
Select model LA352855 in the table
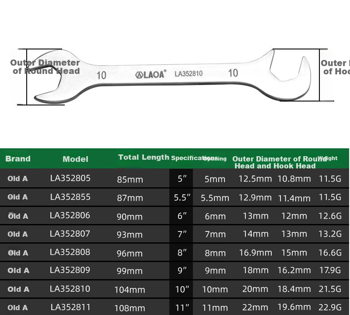[x=70, y=197]
